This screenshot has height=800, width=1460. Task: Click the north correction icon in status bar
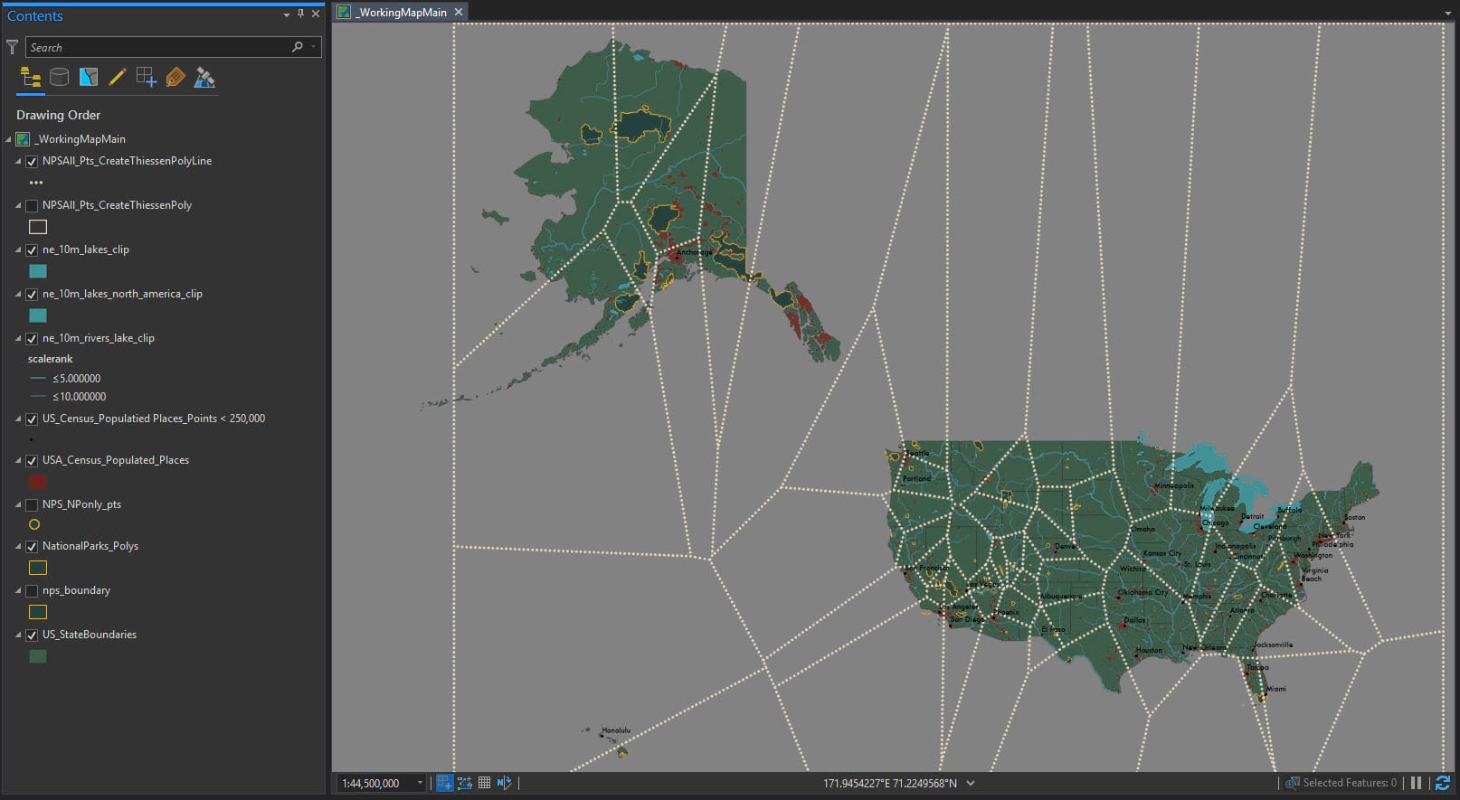(x=504, y=783)
